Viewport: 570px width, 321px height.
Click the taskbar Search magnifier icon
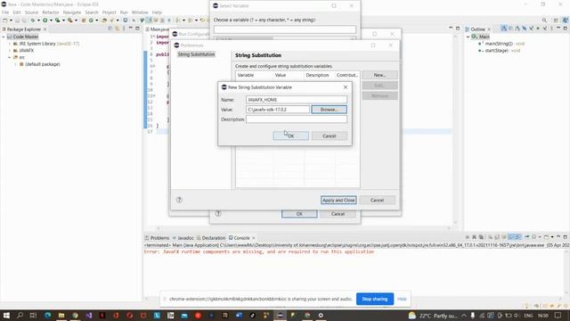pyautogui.click(x=20, y=315)
